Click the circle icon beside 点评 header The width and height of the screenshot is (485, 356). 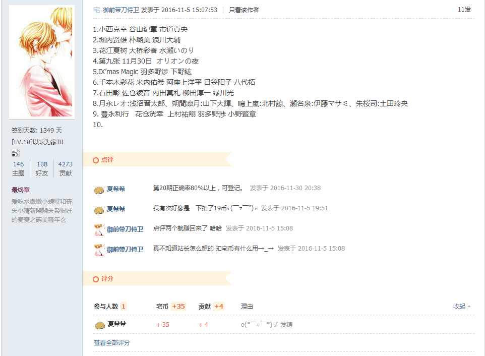pos(96,160)
